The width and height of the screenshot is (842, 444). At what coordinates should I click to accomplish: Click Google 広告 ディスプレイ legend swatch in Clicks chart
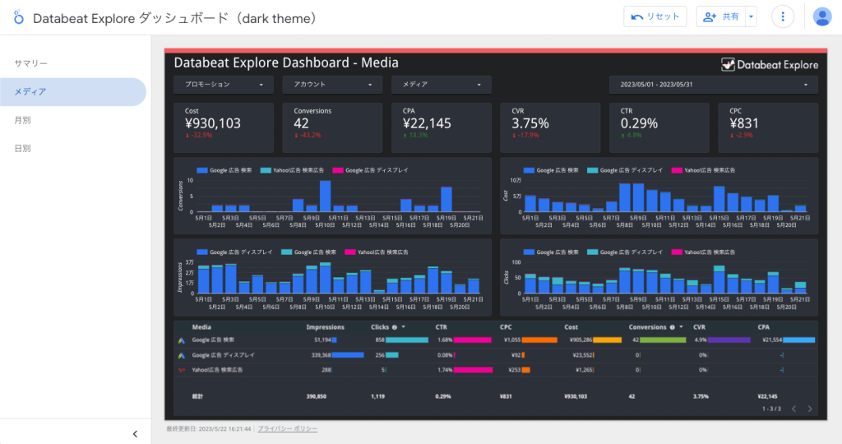click(x=592, y=252)
